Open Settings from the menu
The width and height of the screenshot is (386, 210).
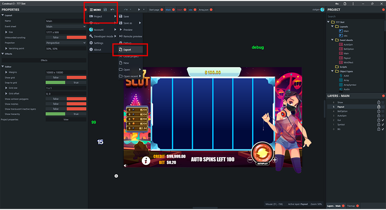point(103,43)
